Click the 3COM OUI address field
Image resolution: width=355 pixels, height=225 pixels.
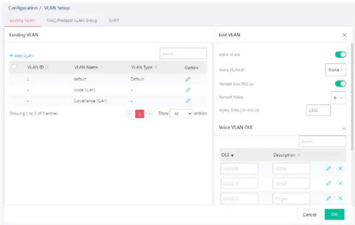[239, 168]
